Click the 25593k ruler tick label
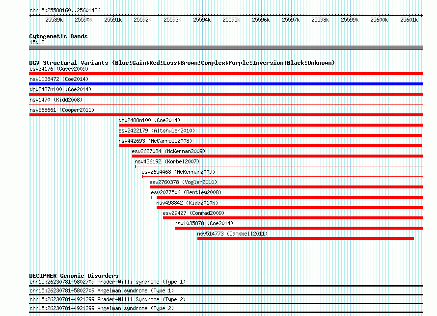 (x=172, y=20)
